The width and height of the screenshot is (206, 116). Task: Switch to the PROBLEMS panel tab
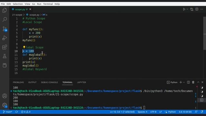tap(18, 82)
